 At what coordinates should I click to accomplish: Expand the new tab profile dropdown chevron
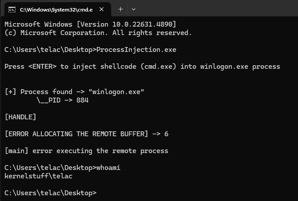134,9
